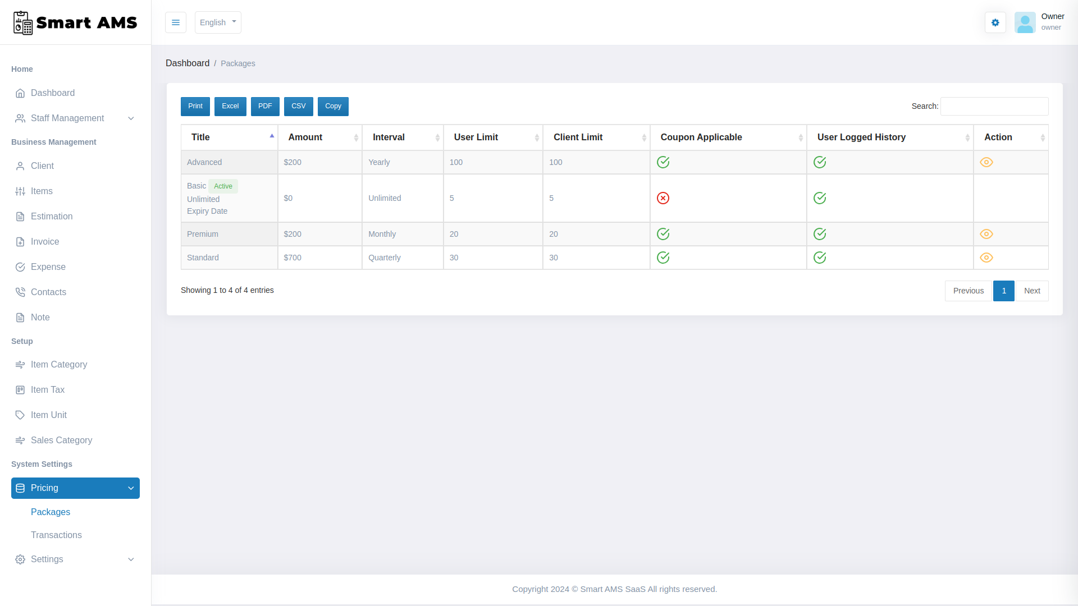Select the Client sidebar icon
The image size is (1078, 606).
(20, 166)
